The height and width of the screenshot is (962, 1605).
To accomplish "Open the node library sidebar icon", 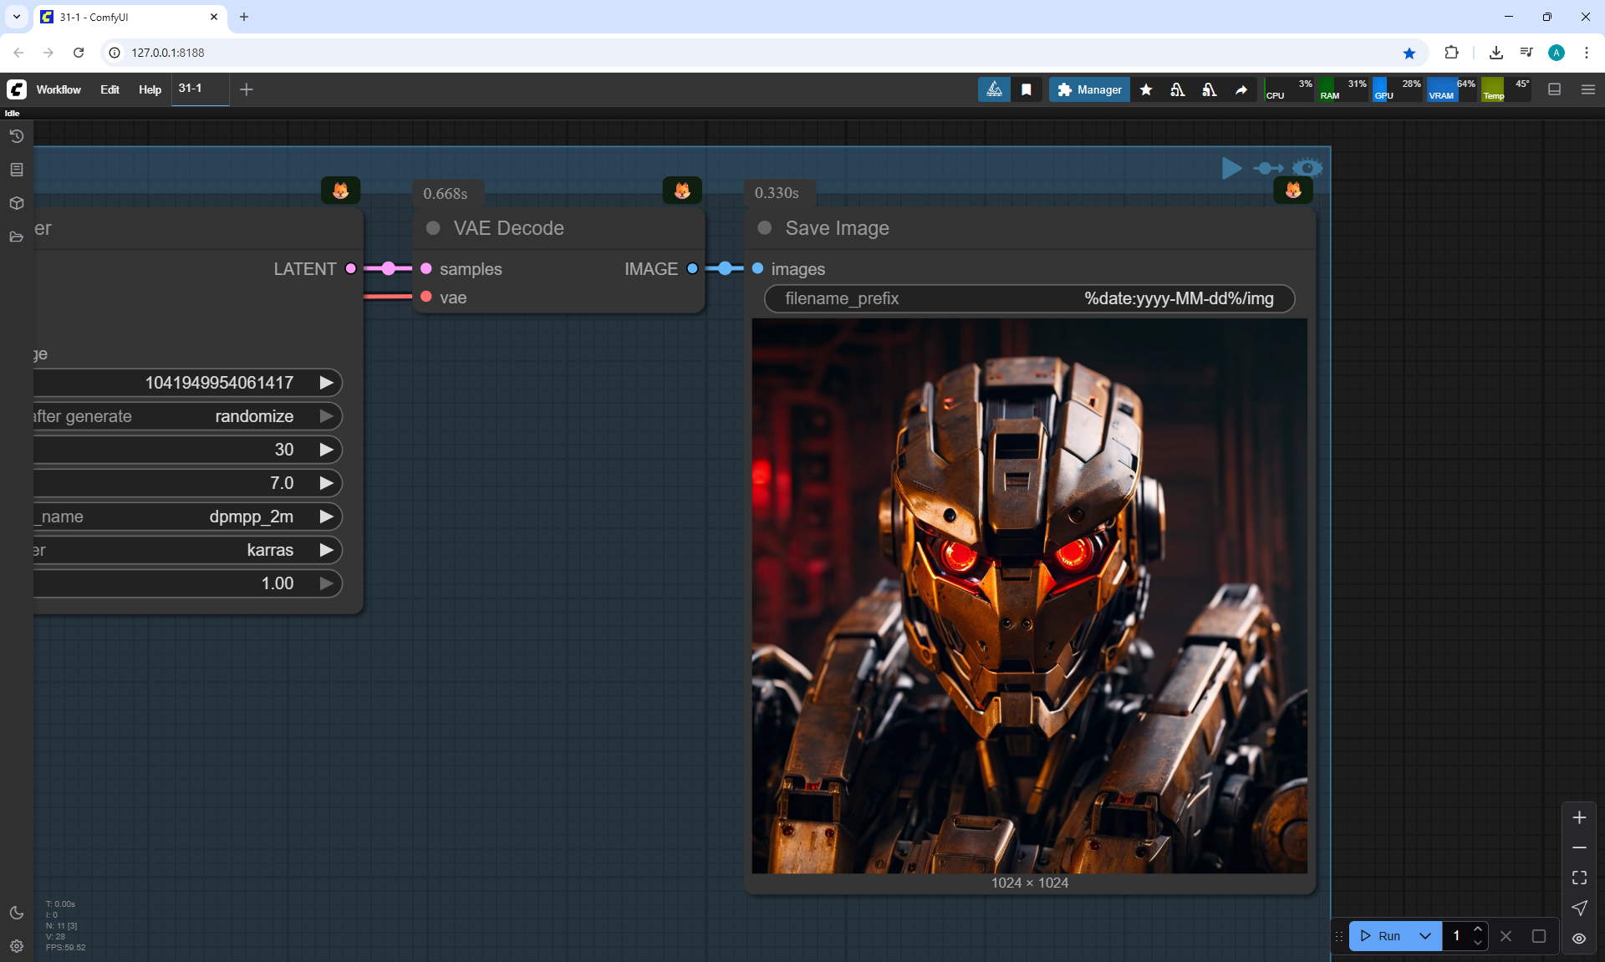I will click(x=17, y=170).
